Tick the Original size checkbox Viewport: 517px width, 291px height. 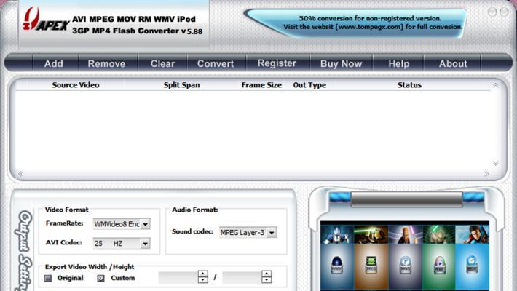(x=48, y=278)
